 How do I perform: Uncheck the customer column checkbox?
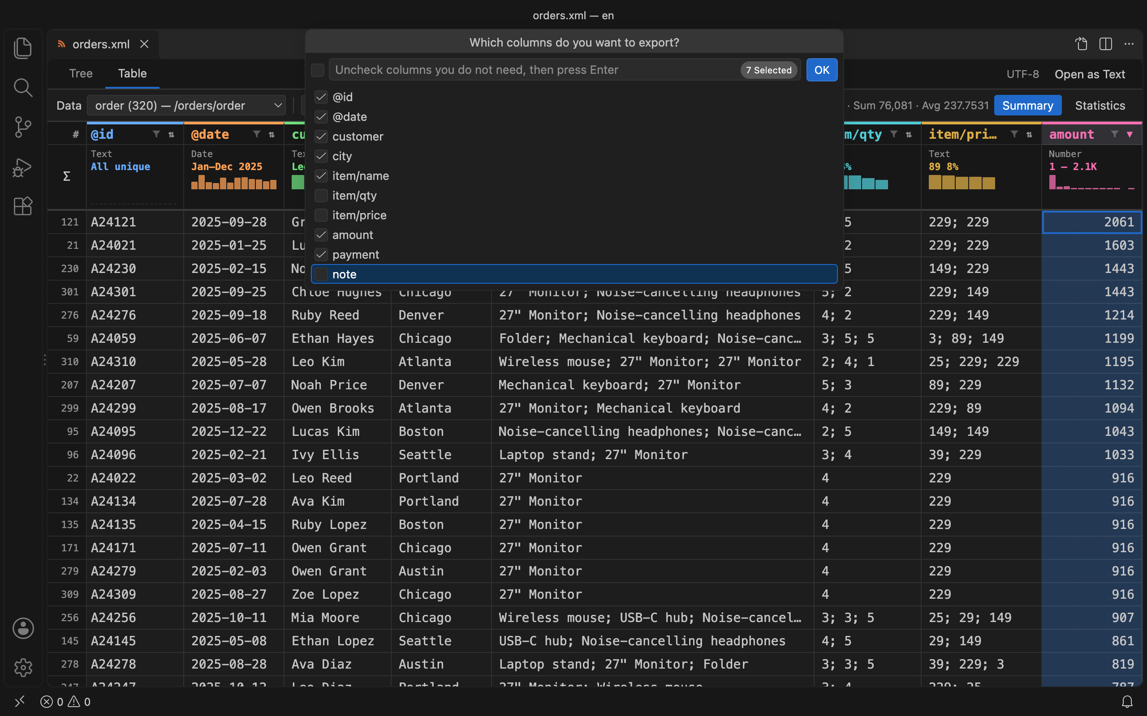(x=321, y=136)
